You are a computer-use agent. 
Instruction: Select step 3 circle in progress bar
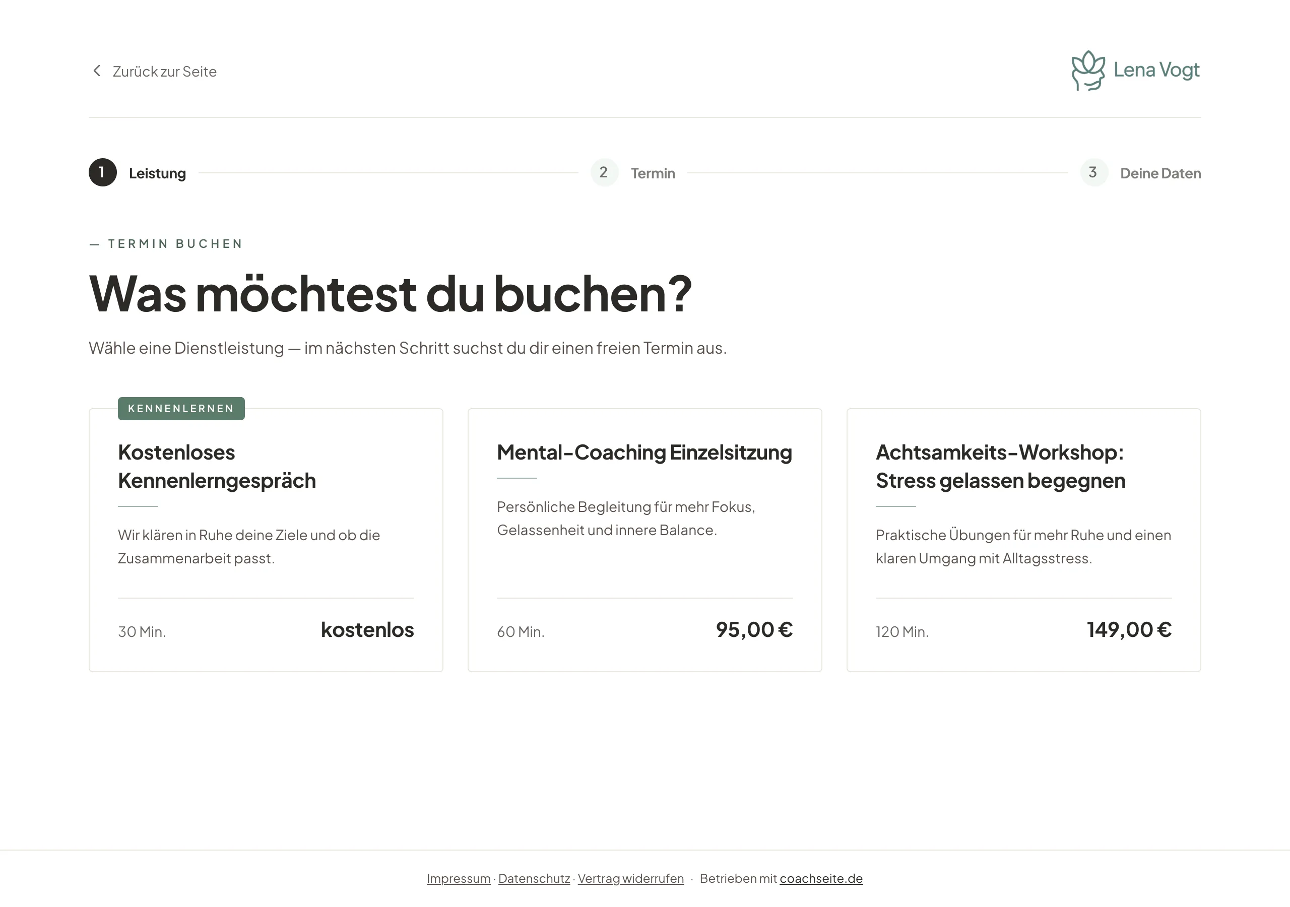pyautogui.click(x=1094, y=172)
